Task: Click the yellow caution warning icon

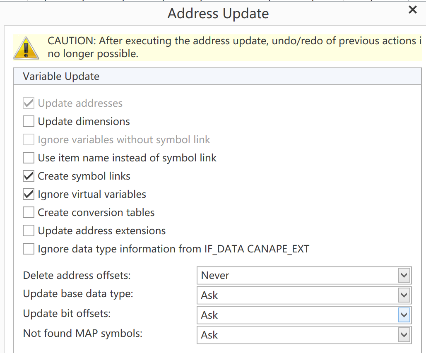Action: point(26,48)
